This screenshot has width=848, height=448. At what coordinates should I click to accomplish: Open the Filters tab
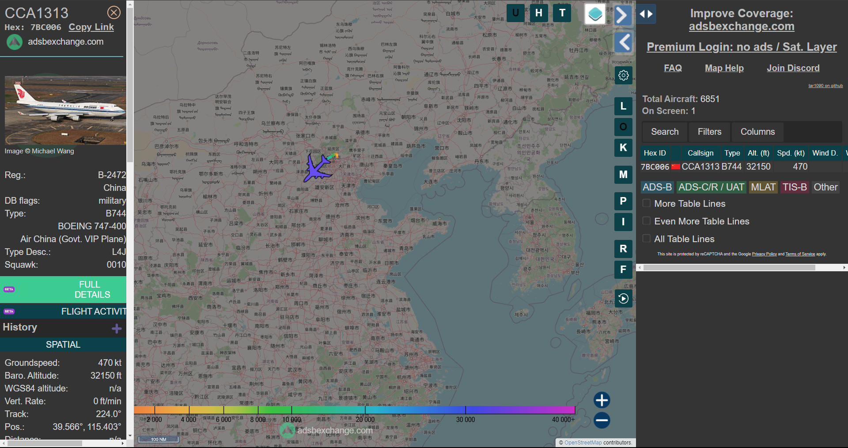pos(709,132)
